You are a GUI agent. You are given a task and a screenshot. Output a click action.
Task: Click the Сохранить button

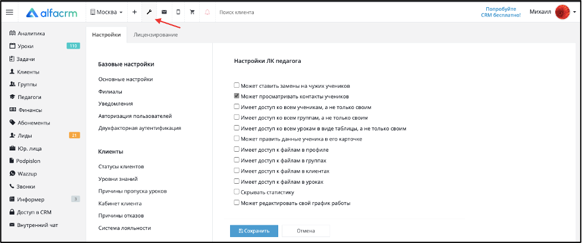(x=254, y=231)
